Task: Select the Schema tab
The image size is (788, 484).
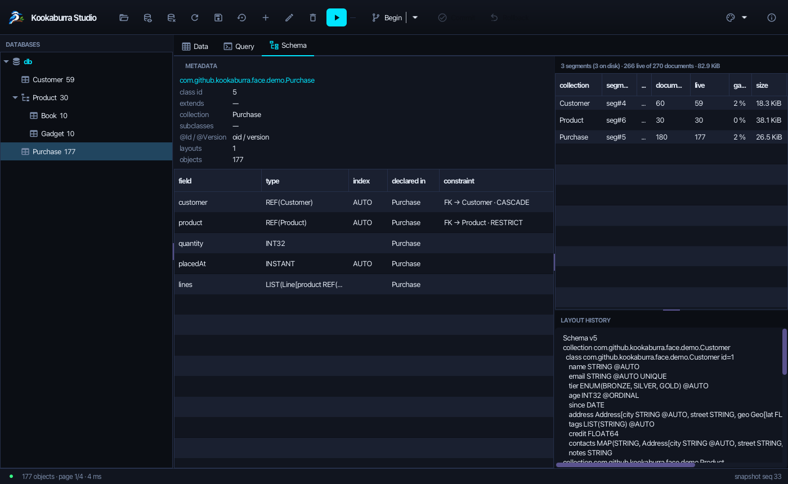Action: [288, 46]
